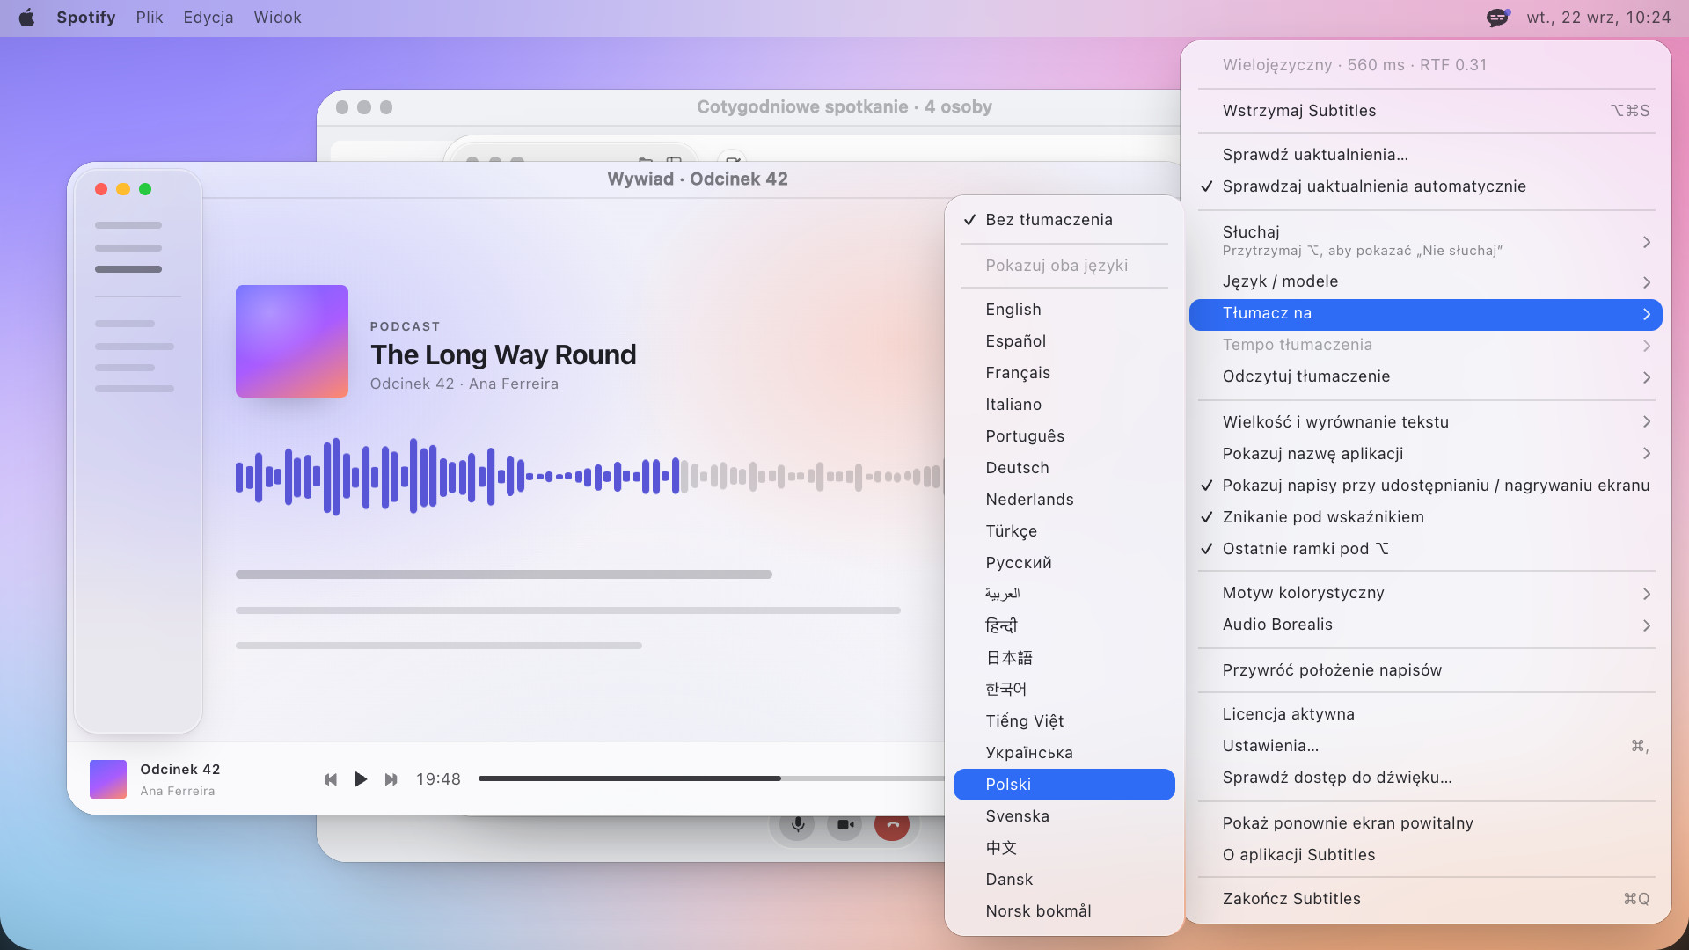Click Przywróć położenie napisów

point(1425,670)
